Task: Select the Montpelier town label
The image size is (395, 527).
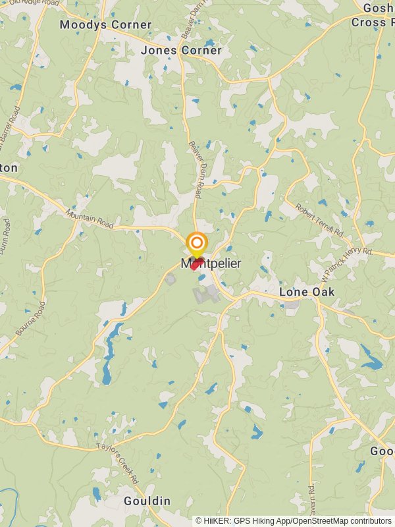Action: pyautogui.click(x=211, y=263)
